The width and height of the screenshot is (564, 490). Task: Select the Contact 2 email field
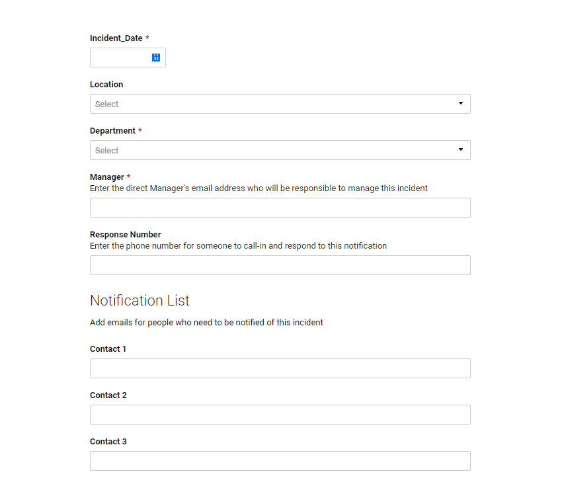pyautogui.click(x=280, y=415)
